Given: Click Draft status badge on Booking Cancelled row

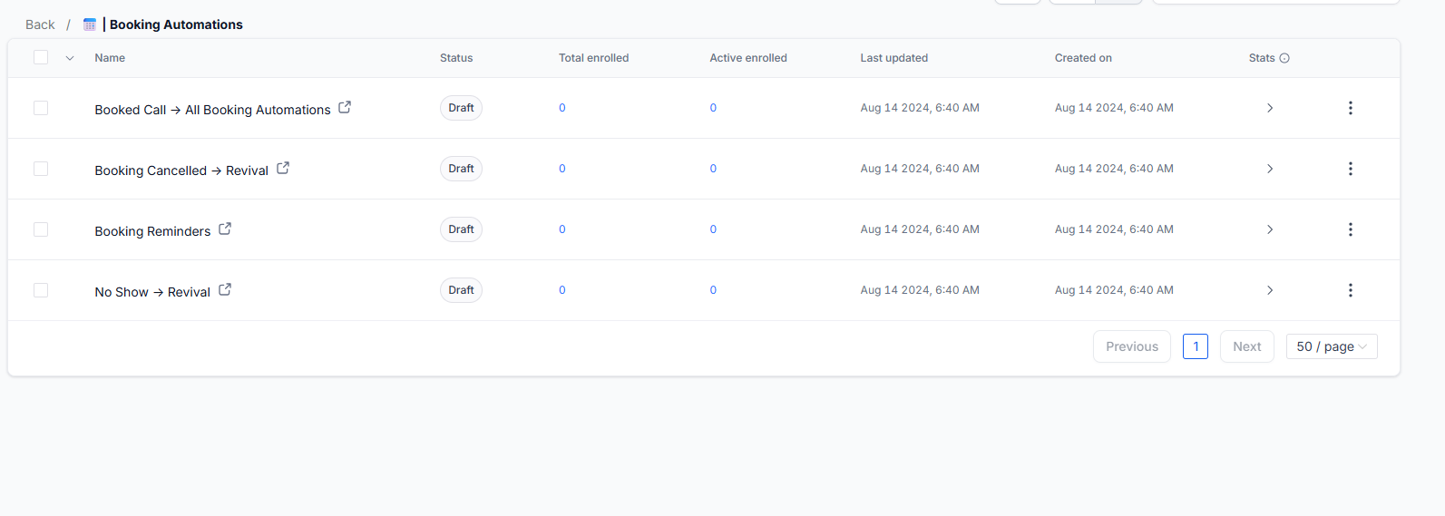Looking at the screenshot, I should click(461, 169).
